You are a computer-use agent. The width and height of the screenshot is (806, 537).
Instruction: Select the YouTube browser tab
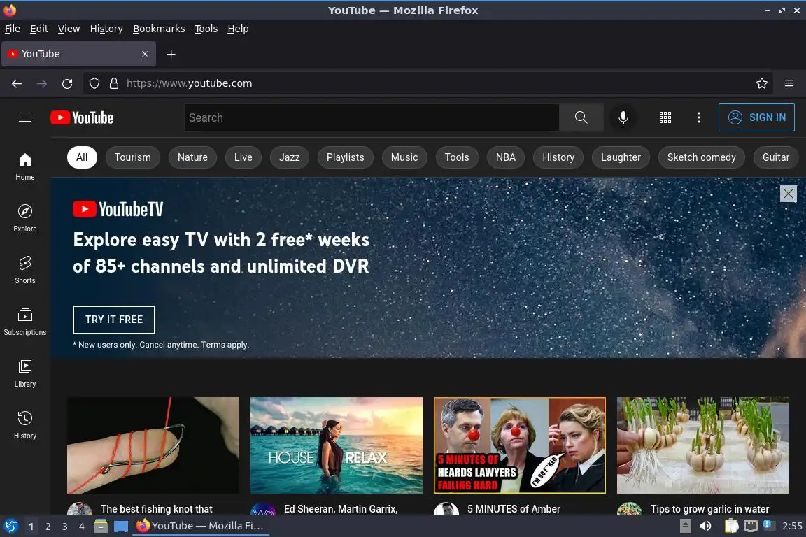[x=78, y=54]
